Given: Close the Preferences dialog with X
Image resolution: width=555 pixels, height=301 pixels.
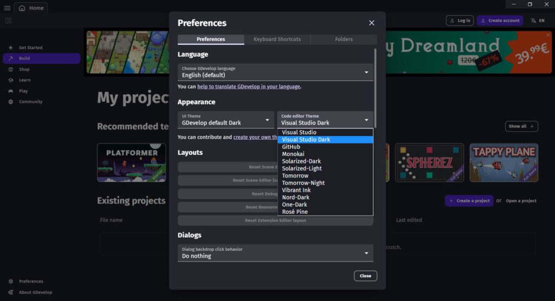Looking at the screenshot, I should 372,23.
